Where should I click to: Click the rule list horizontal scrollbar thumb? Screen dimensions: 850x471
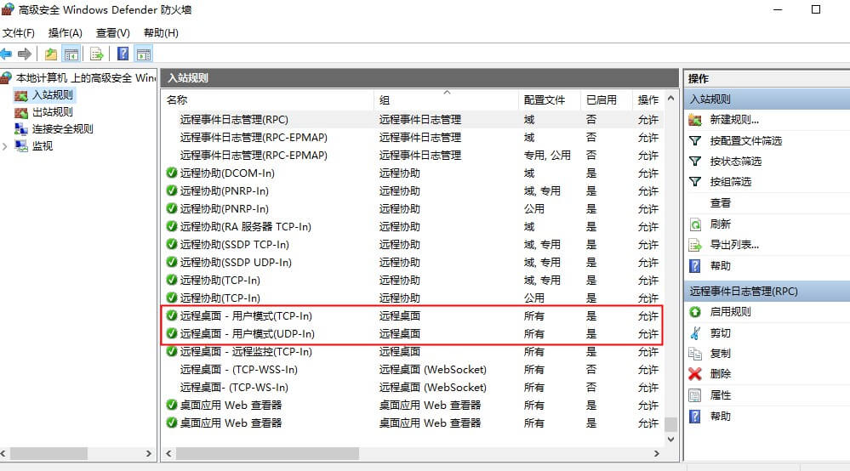click(267, 453)
